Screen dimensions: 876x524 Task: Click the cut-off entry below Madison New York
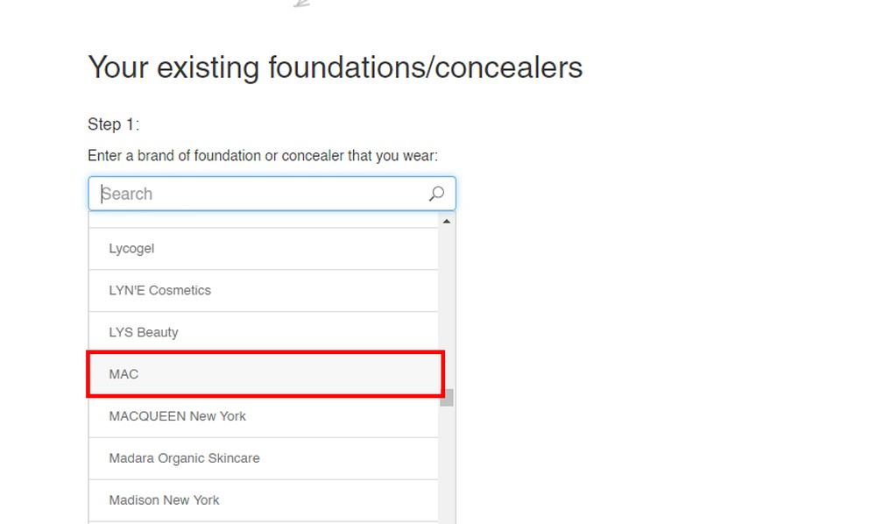[263, 522]
